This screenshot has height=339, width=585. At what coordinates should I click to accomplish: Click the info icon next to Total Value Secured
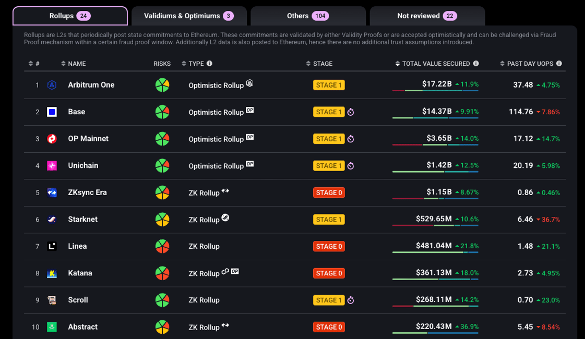point(475,64)
